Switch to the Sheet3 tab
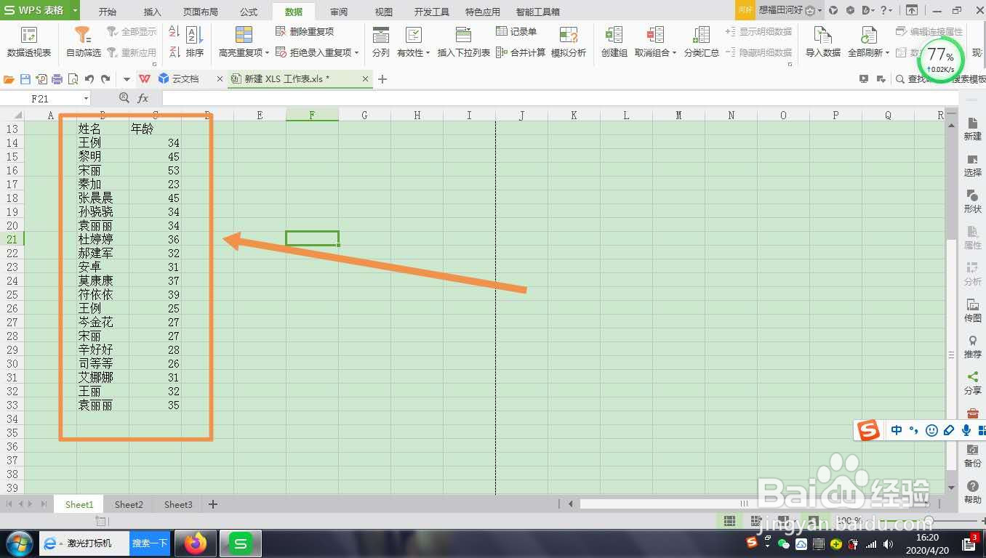 [x=178, y=504]
